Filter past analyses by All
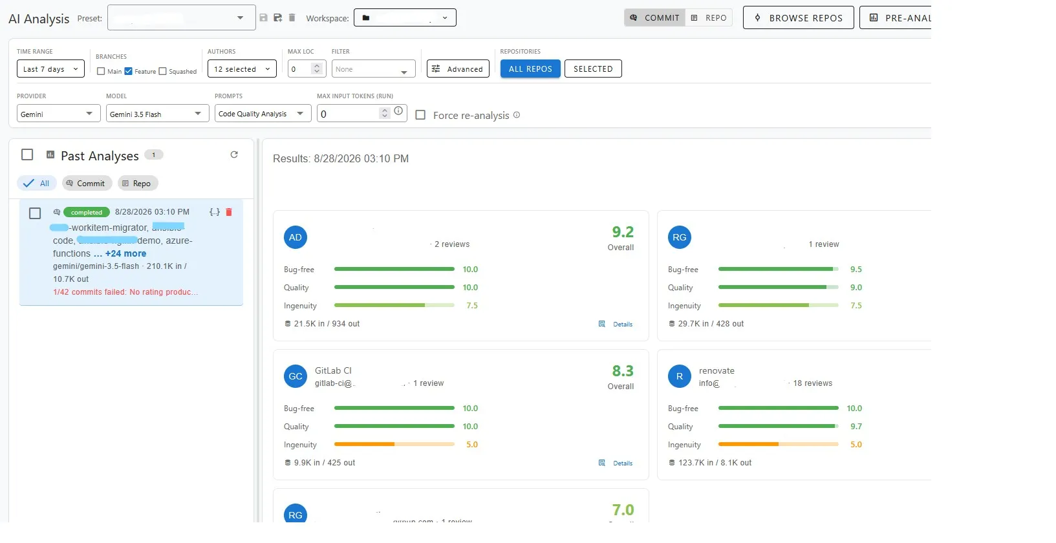The image size is (1056, 543). click(37, 183)
